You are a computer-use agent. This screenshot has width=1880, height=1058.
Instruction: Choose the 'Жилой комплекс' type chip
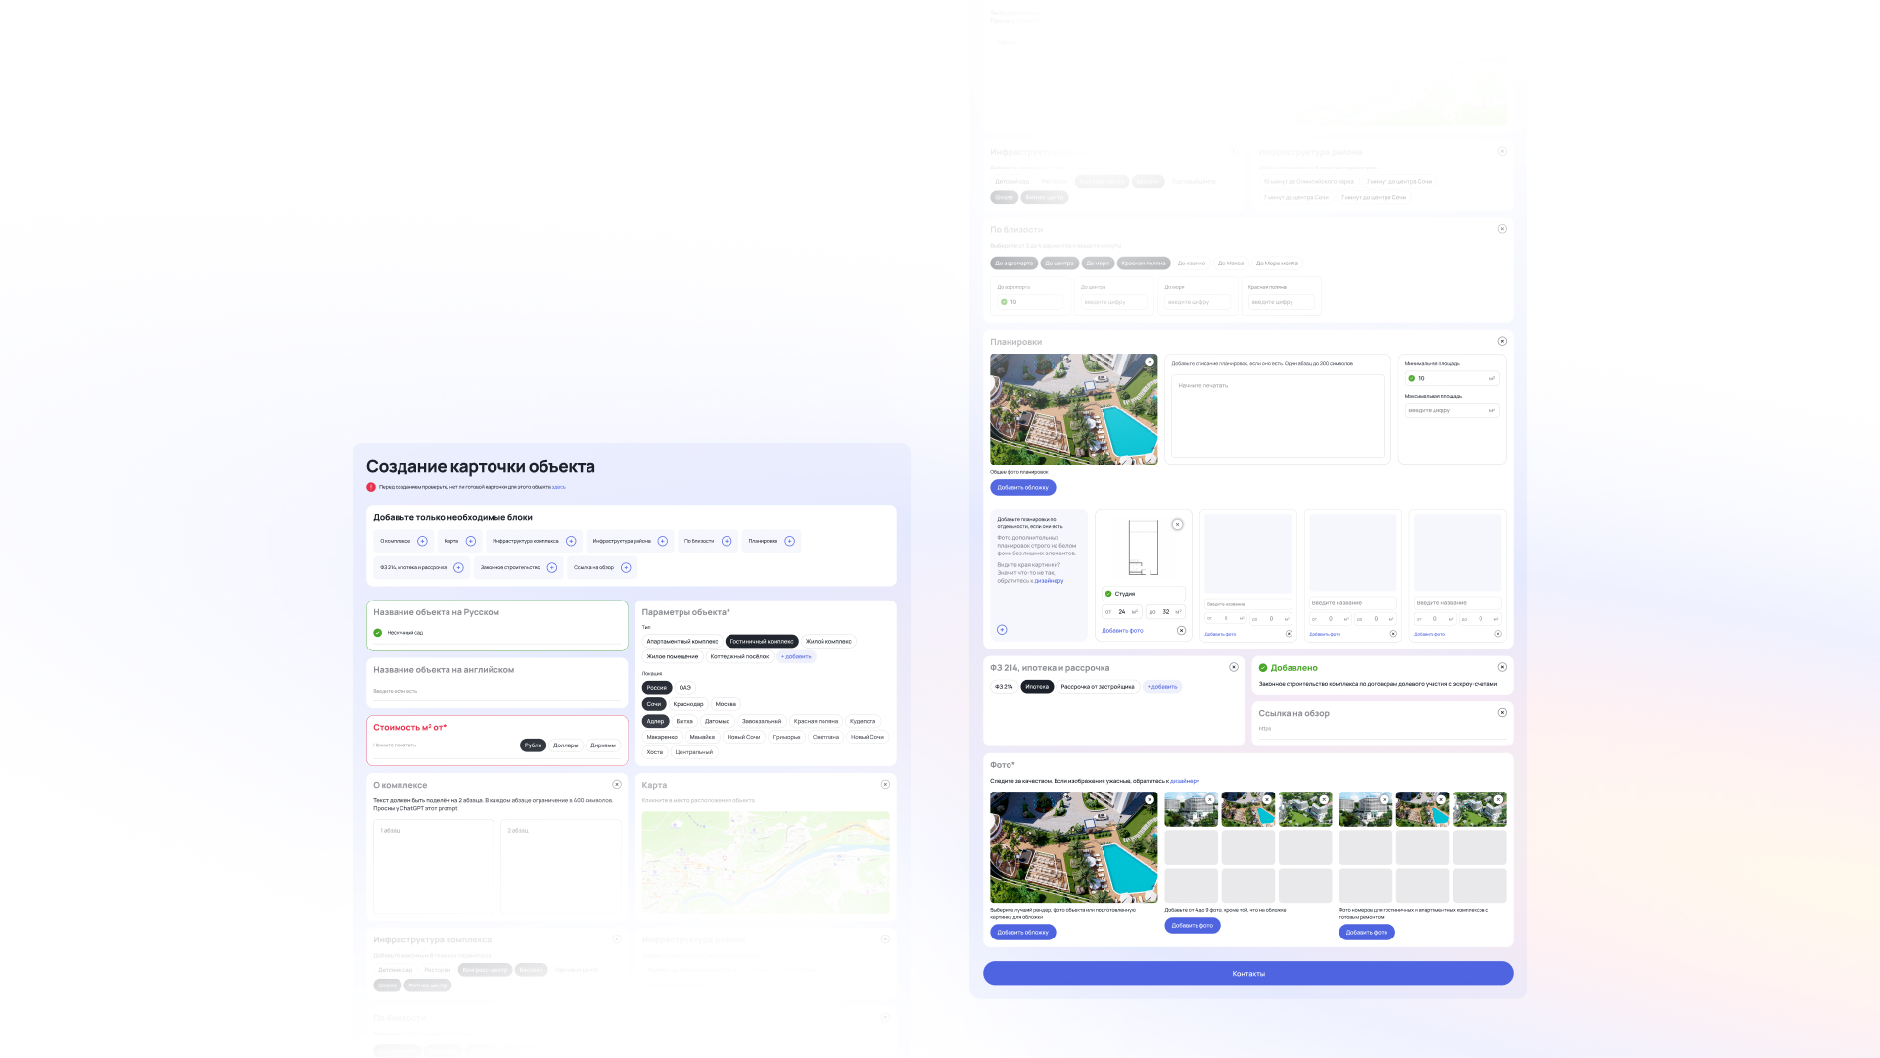(x=828, y=642)
